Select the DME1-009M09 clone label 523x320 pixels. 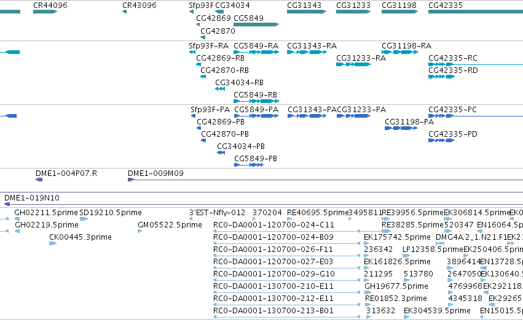[x=155, y=173]
